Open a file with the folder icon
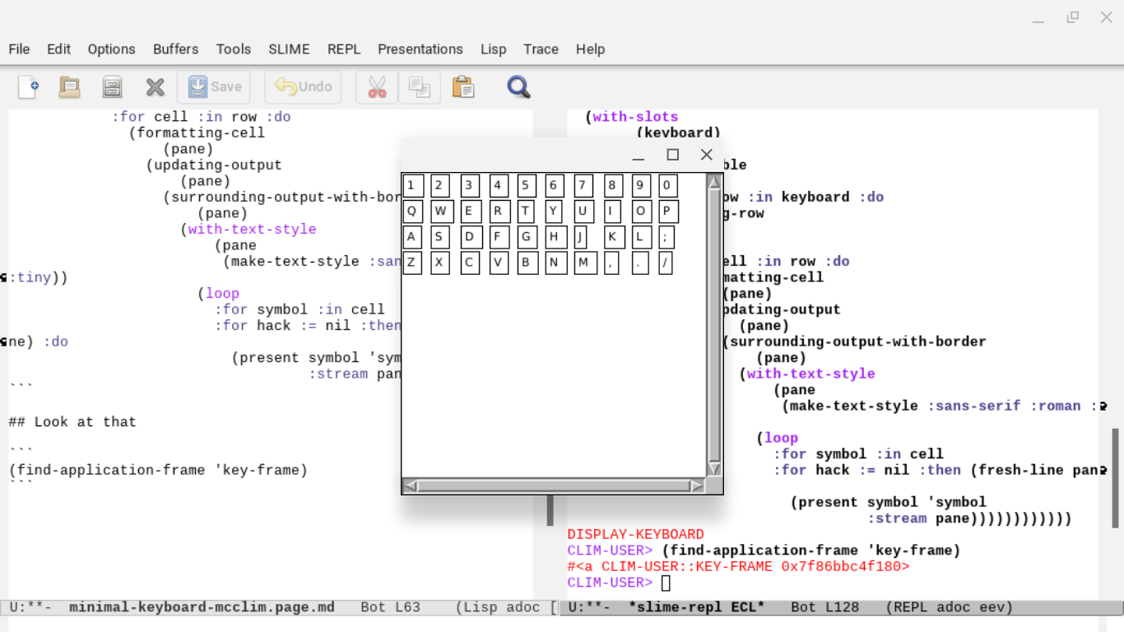This screenshot has height=632, width=1124. [70, 86]
